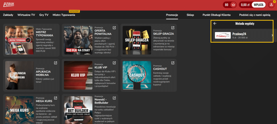Open the Klub VIP promo image
The image size is (277, 124).
(x=78, y=75)
